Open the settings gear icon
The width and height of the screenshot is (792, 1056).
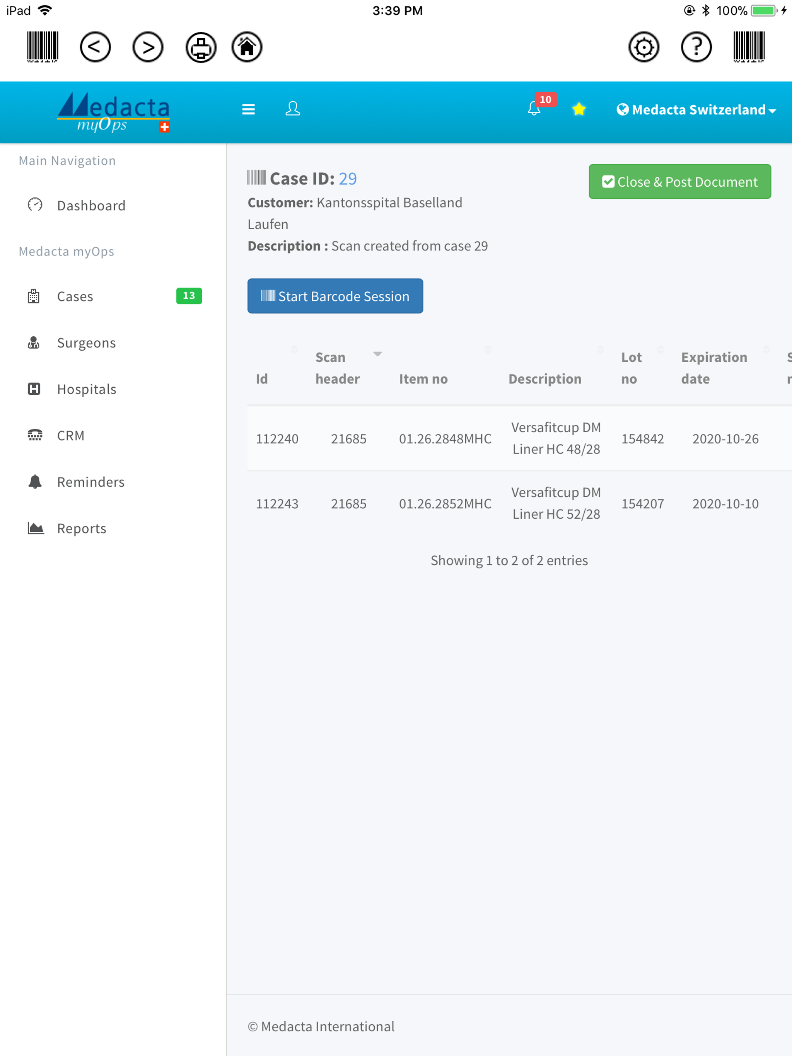(x=643, y=47)
